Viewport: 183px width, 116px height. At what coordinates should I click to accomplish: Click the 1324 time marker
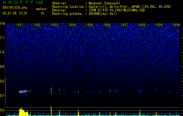click(x=72, y=25)
